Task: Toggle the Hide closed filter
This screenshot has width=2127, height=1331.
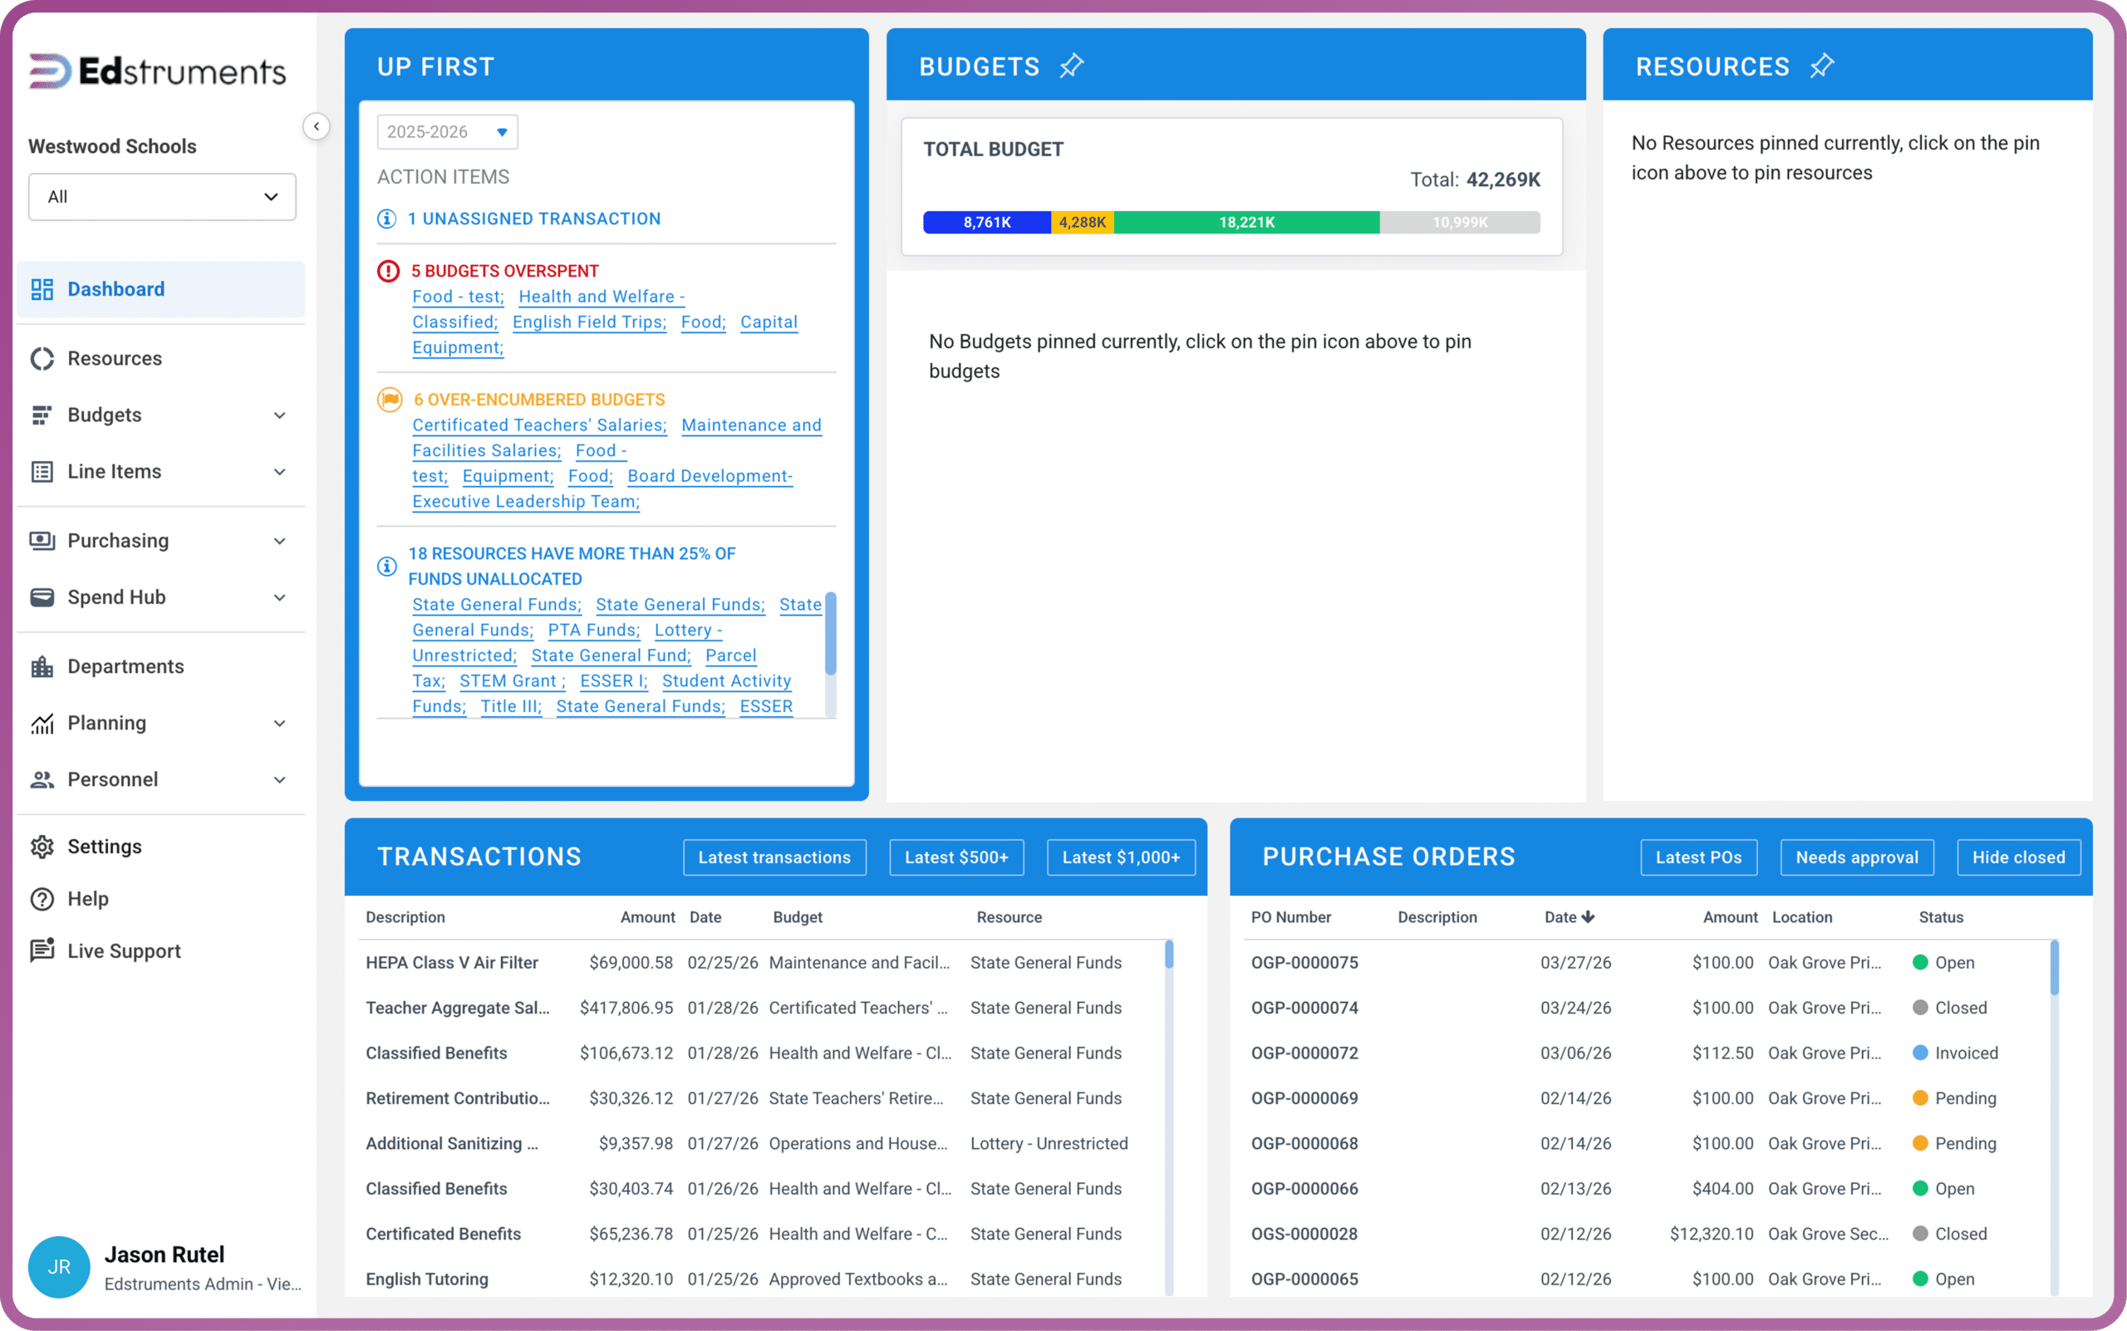Action: click(2018, 857)
